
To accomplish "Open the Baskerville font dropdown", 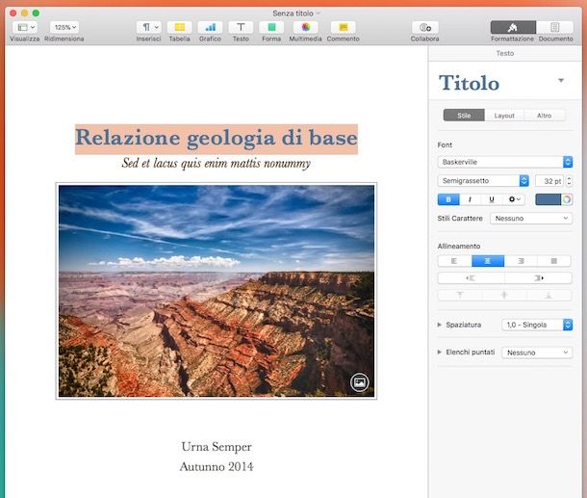I will click(x=504, y=162).
